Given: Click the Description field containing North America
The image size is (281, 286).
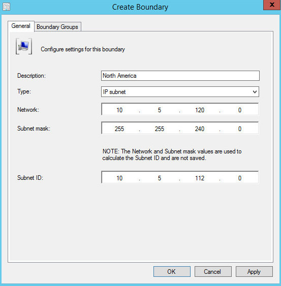Looking at the screenshot, I should 180,76.
